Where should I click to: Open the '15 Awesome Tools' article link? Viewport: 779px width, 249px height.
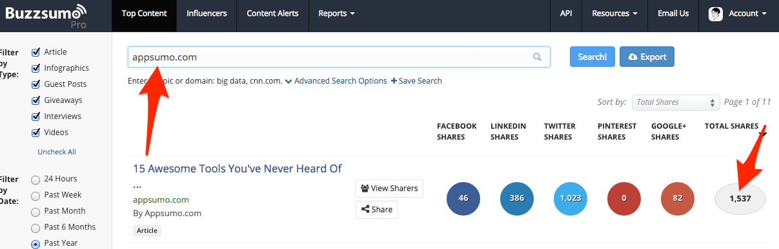[238, 169]
